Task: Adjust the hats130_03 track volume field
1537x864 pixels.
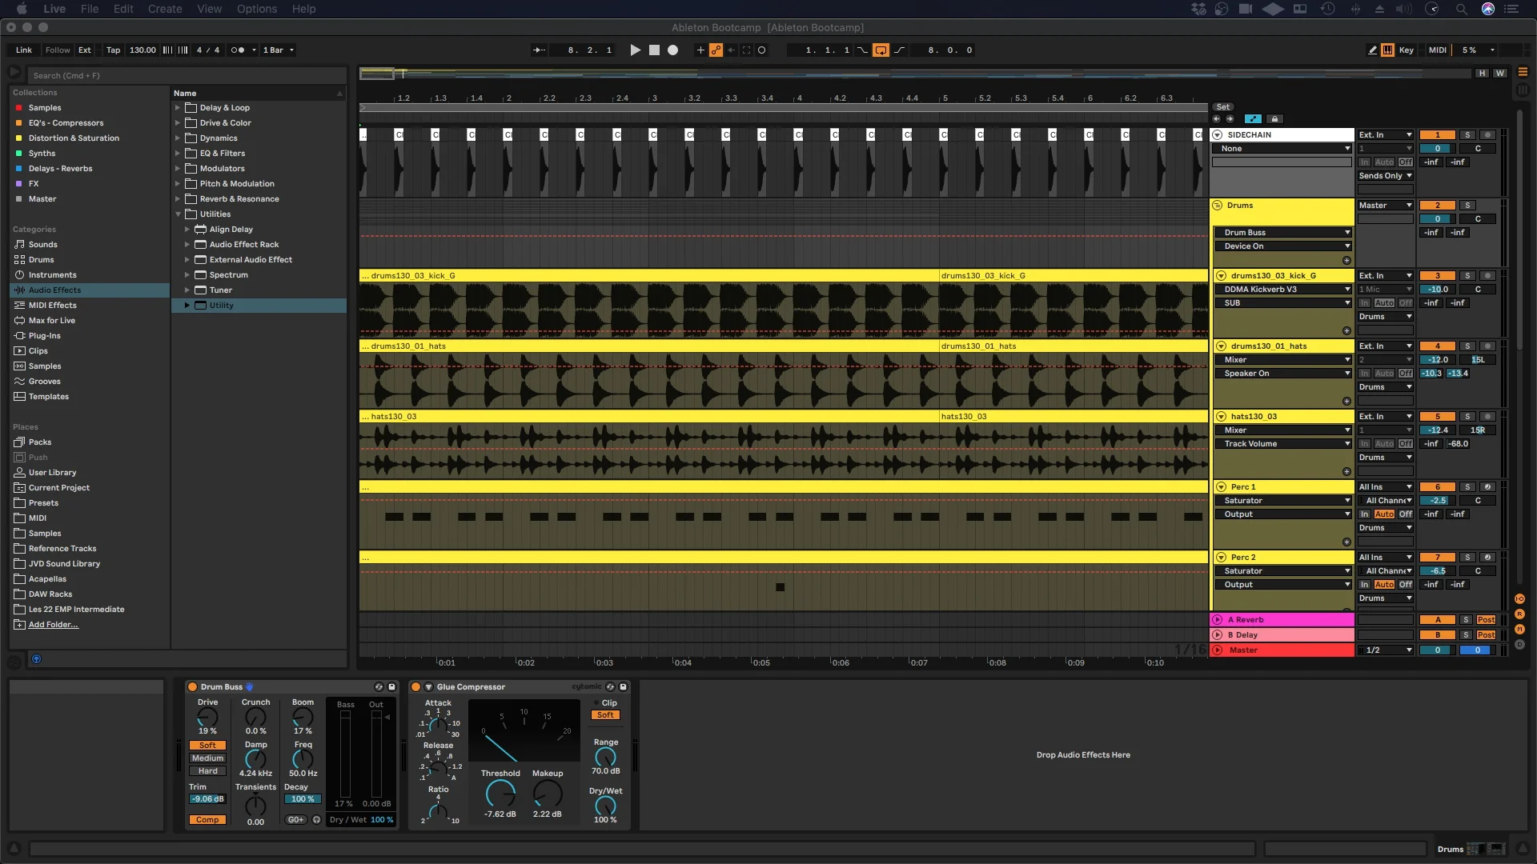Action: (1438, 430)
